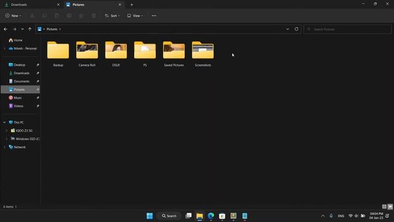Click the Search Pictures field
Viewport: 394px width, 222px height.
point(347,29)
